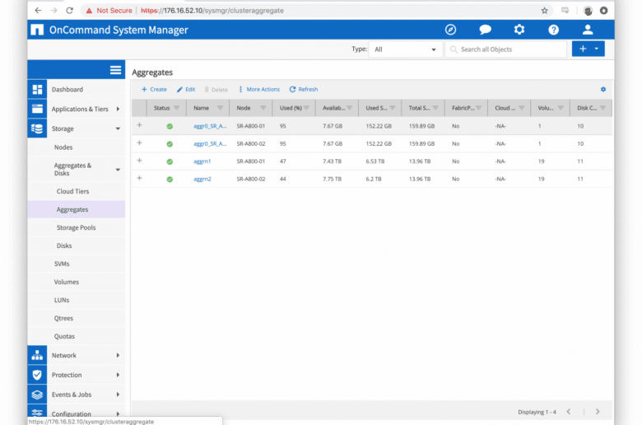Viewport: 642px width, 425px height.
Task: Open the user account icon
Action: [588, 30]
